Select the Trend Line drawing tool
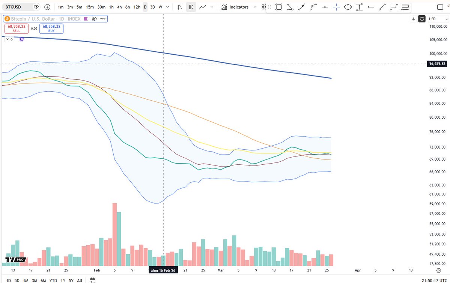Viewport: 450px width, 283px height. tap(382, 7)
